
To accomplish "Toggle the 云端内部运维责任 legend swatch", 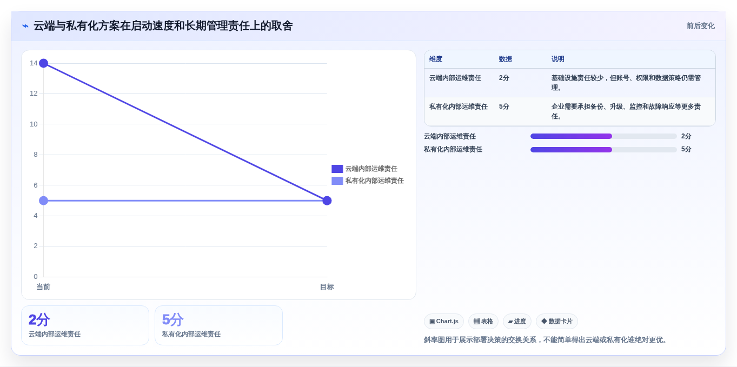I will pos(337,169).
